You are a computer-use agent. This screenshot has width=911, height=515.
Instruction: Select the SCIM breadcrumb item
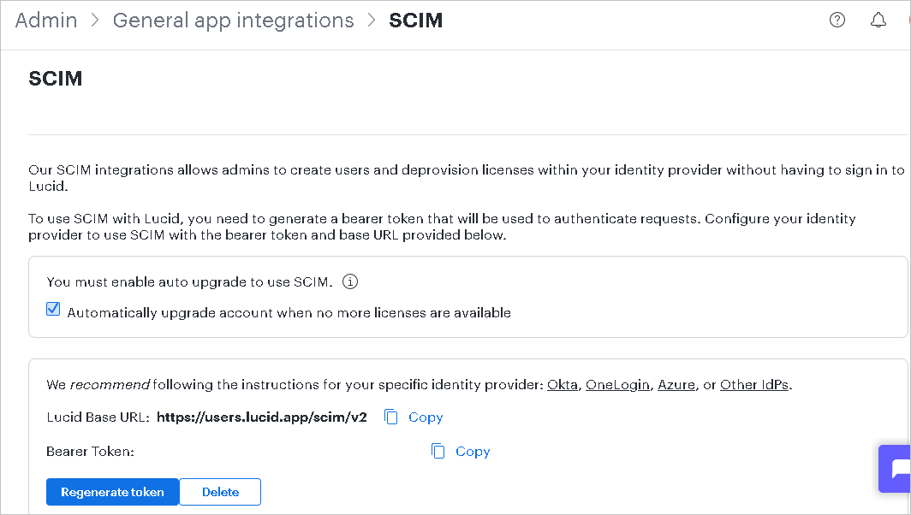(415, 21)
